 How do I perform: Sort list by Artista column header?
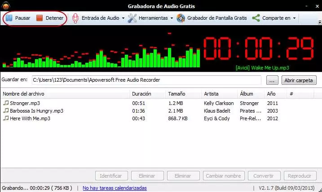tap(211, 94)
